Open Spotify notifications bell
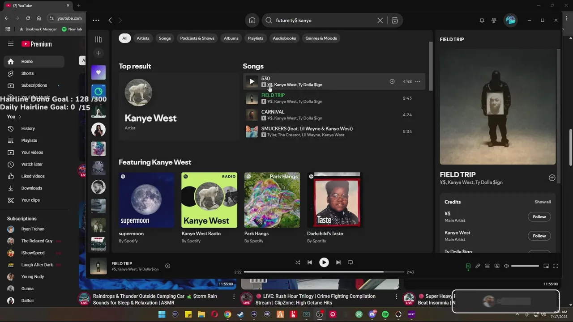Screen dimensions: 573x322 pyautogui.click(x=482, y=20)
